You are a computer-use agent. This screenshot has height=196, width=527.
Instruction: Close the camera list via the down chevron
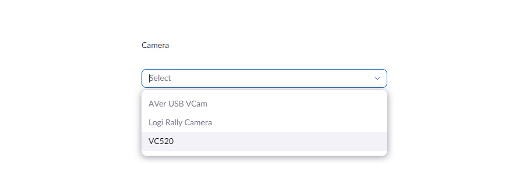[377, 78]
